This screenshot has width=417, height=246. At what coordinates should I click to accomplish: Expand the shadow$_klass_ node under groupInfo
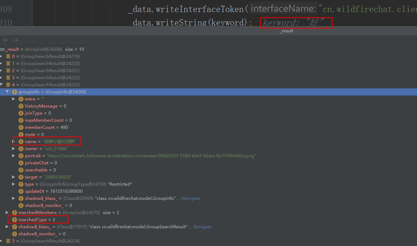[14, 198]
